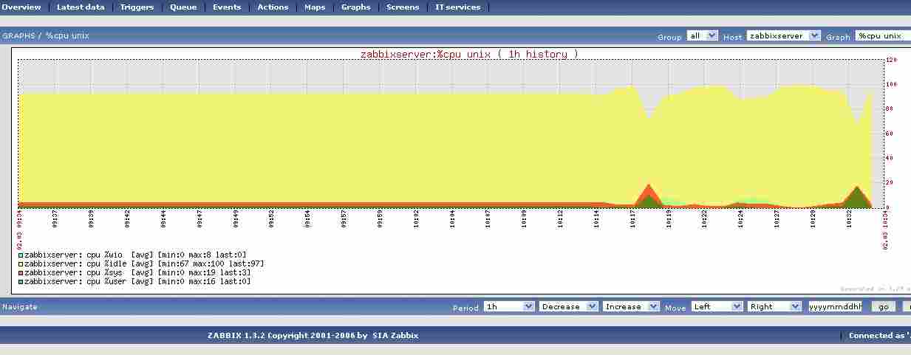Click the Navigate label
This screenshot has width=911, height=355.
click(20, 306)
